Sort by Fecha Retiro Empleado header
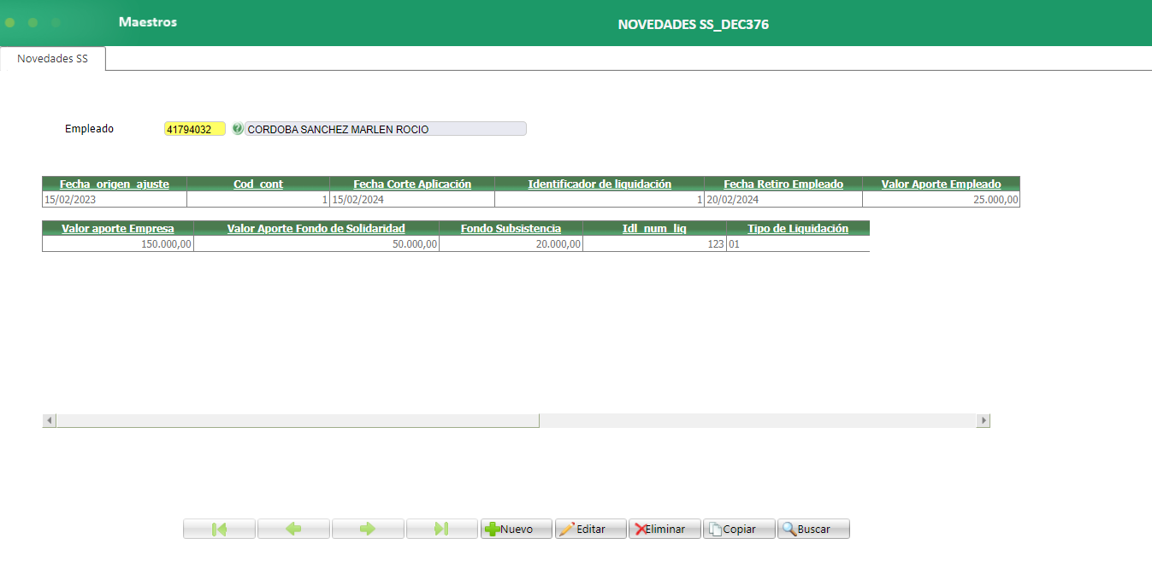Viewport: 1152px width, 562px height. pyautogui.click(x=783, y=184)
